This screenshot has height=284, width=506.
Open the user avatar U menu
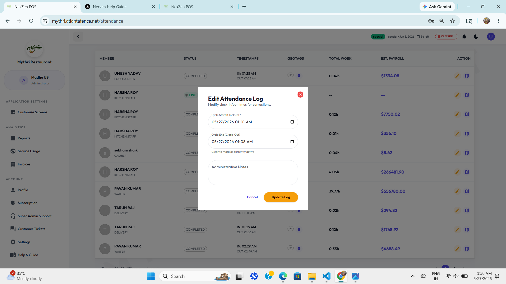coord(491,37)
